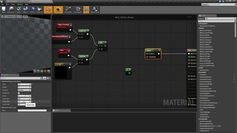237x133 pixels.
Task: Reset Scale to default with arrow icon
Action: click(32, 84)
